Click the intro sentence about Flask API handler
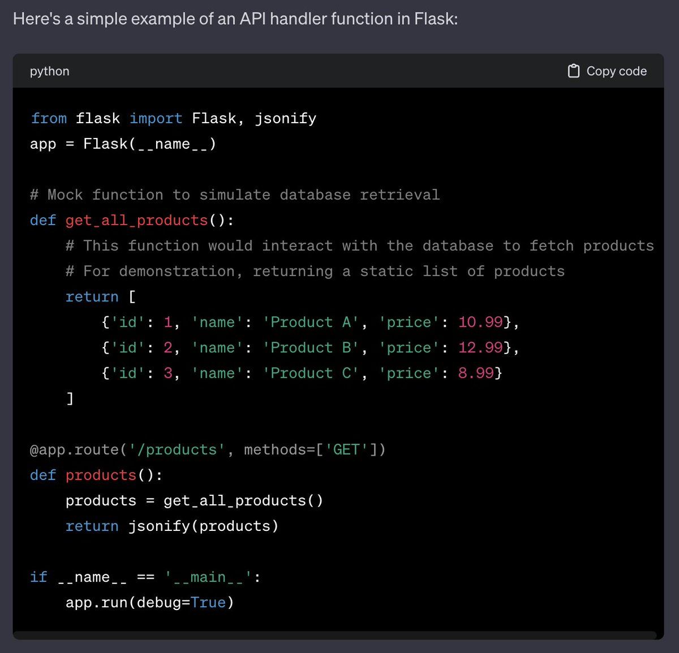The width and height of the screenshot is (679, 653). (235, 19)
